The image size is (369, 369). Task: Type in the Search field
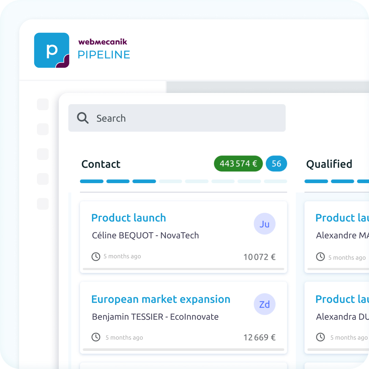[x=184, y=118]
